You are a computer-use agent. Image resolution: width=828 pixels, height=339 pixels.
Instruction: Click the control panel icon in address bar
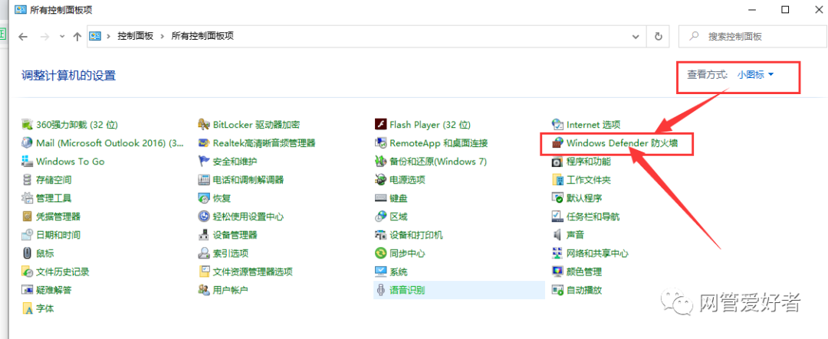(x=95, y=37)
